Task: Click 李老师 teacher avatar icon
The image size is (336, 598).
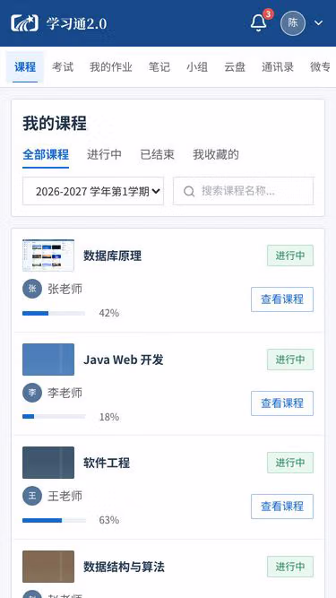Action: tap(32, 393)
